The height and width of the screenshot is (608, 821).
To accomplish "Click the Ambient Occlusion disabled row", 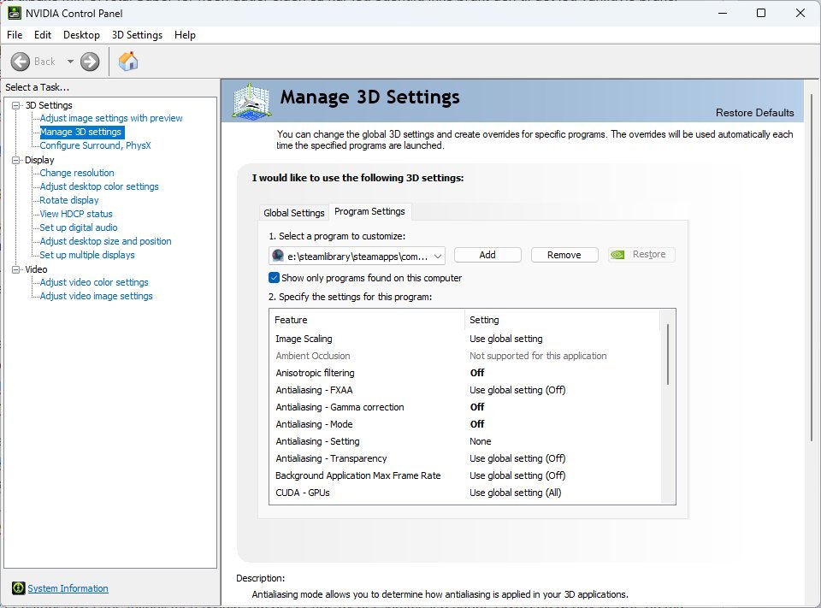I will click(465, 356).
